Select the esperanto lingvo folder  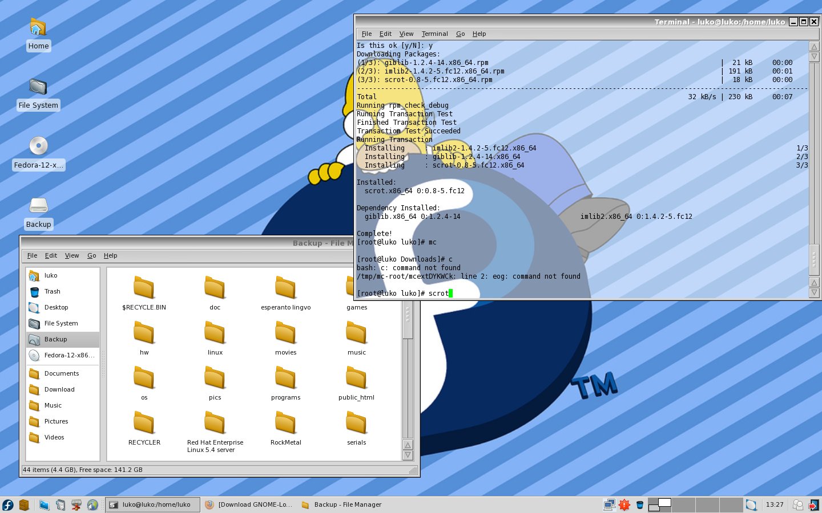coord(285,293)
